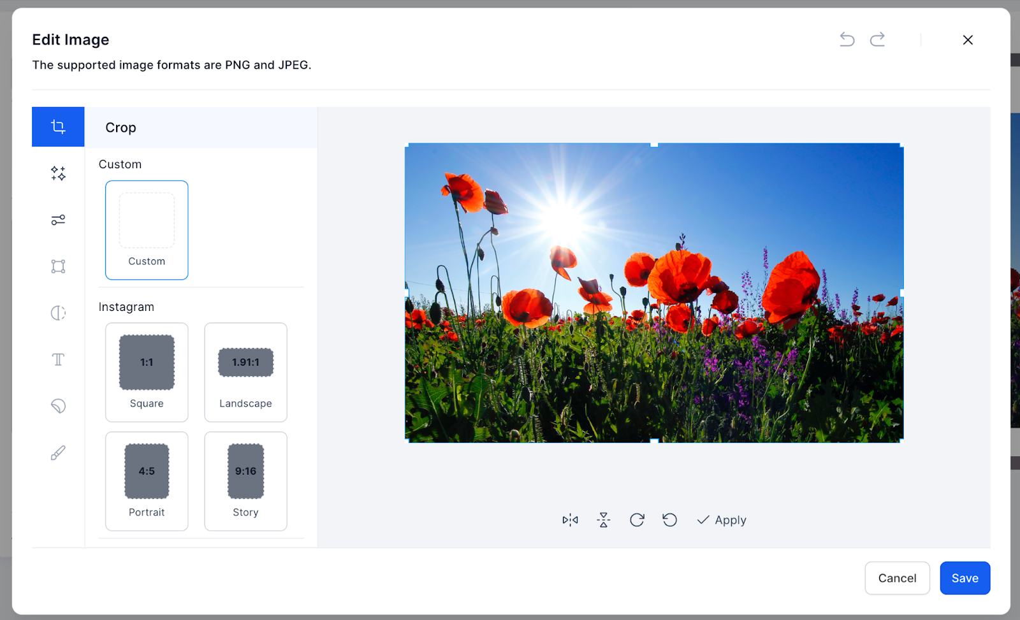
Task: Click the top-center crop handle
Action: click(x=654, y=145)
